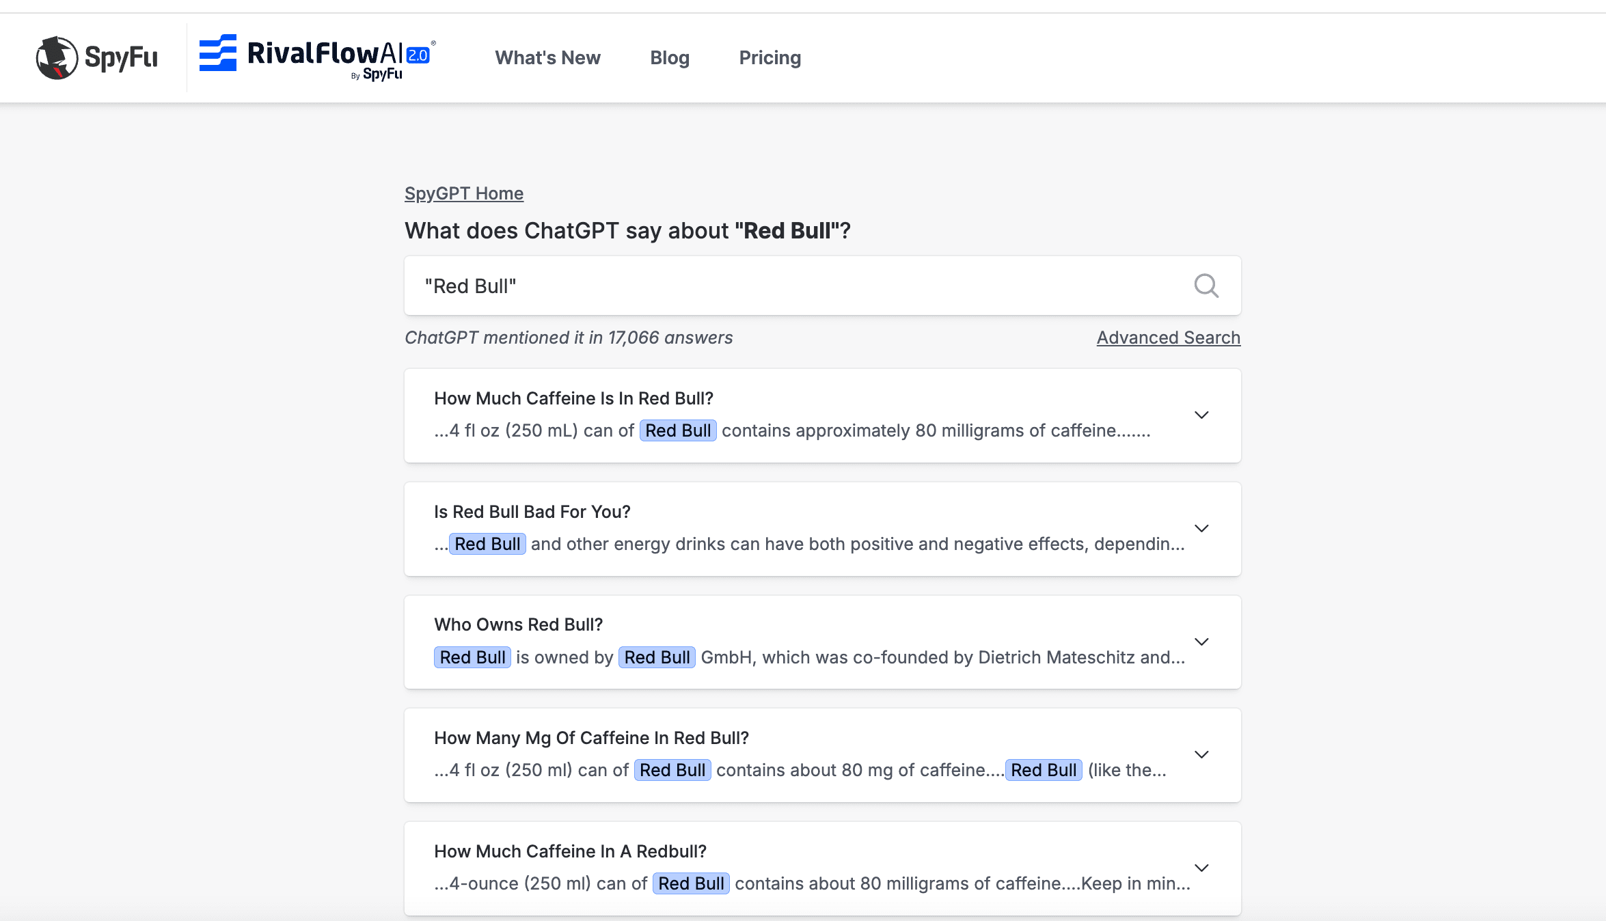Expand the 'Is Red Bull Bad For You?' answer
The image size is (1606, 921).
(x=1202, y=528)
